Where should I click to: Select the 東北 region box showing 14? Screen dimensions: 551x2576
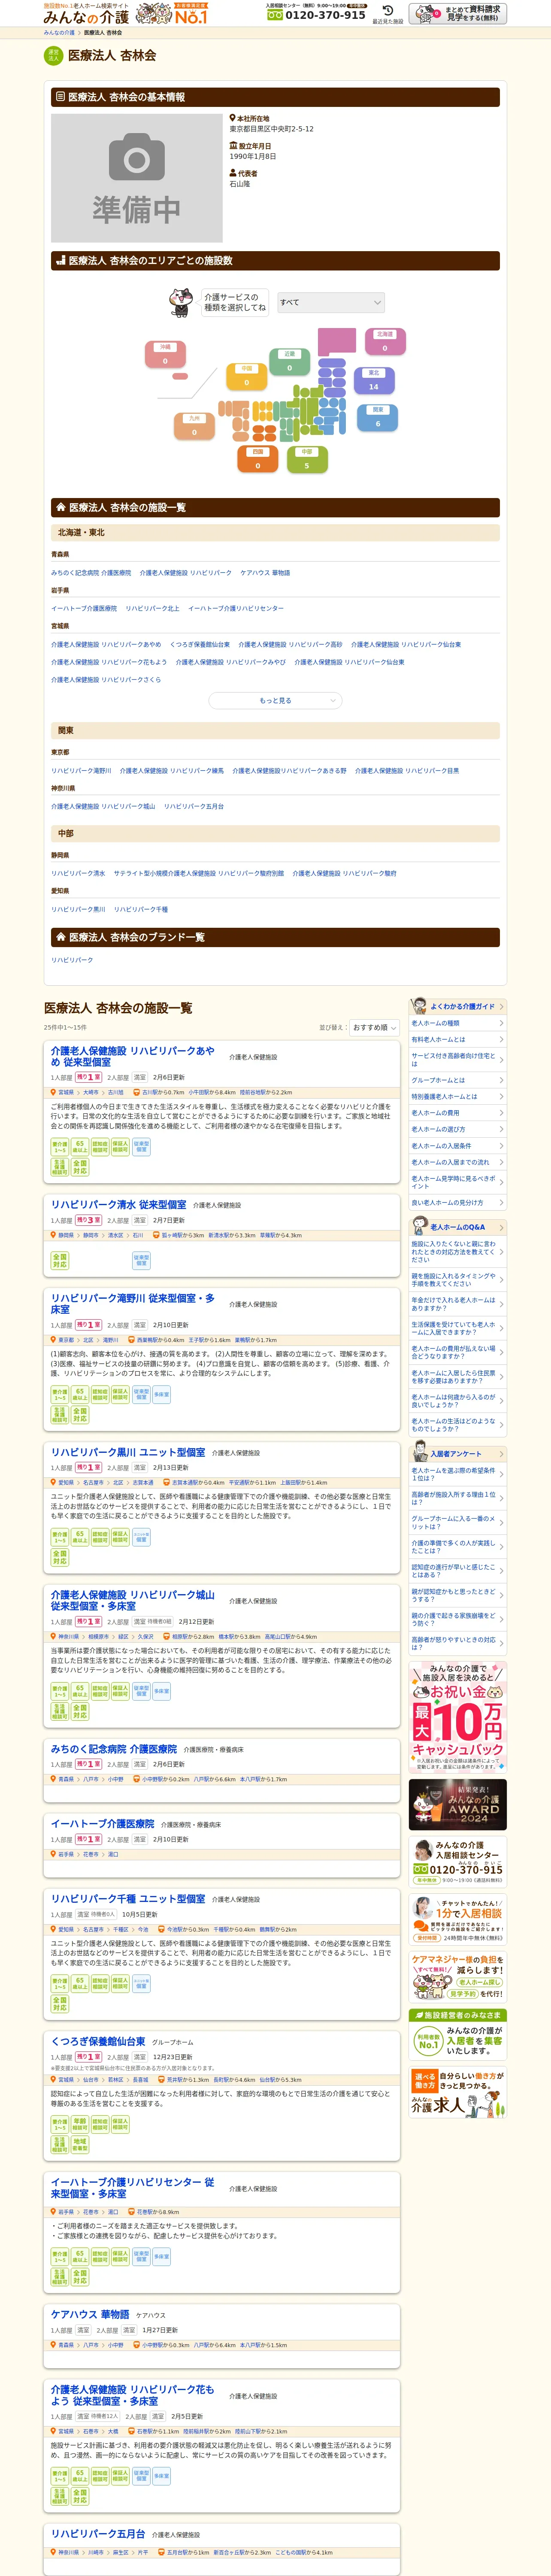point(374,380)
